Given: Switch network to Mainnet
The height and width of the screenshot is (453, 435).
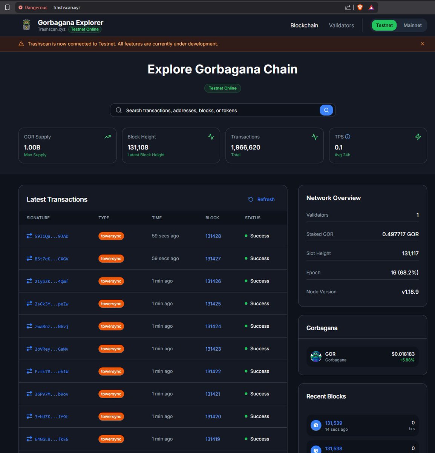Looking at the screenshot, I should click(x=412, y=25).
